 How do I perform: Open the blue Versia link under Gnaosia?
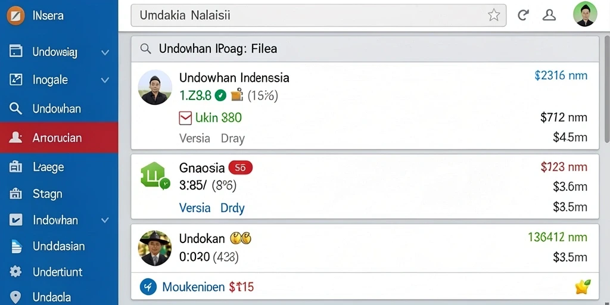tap(195, 208)
